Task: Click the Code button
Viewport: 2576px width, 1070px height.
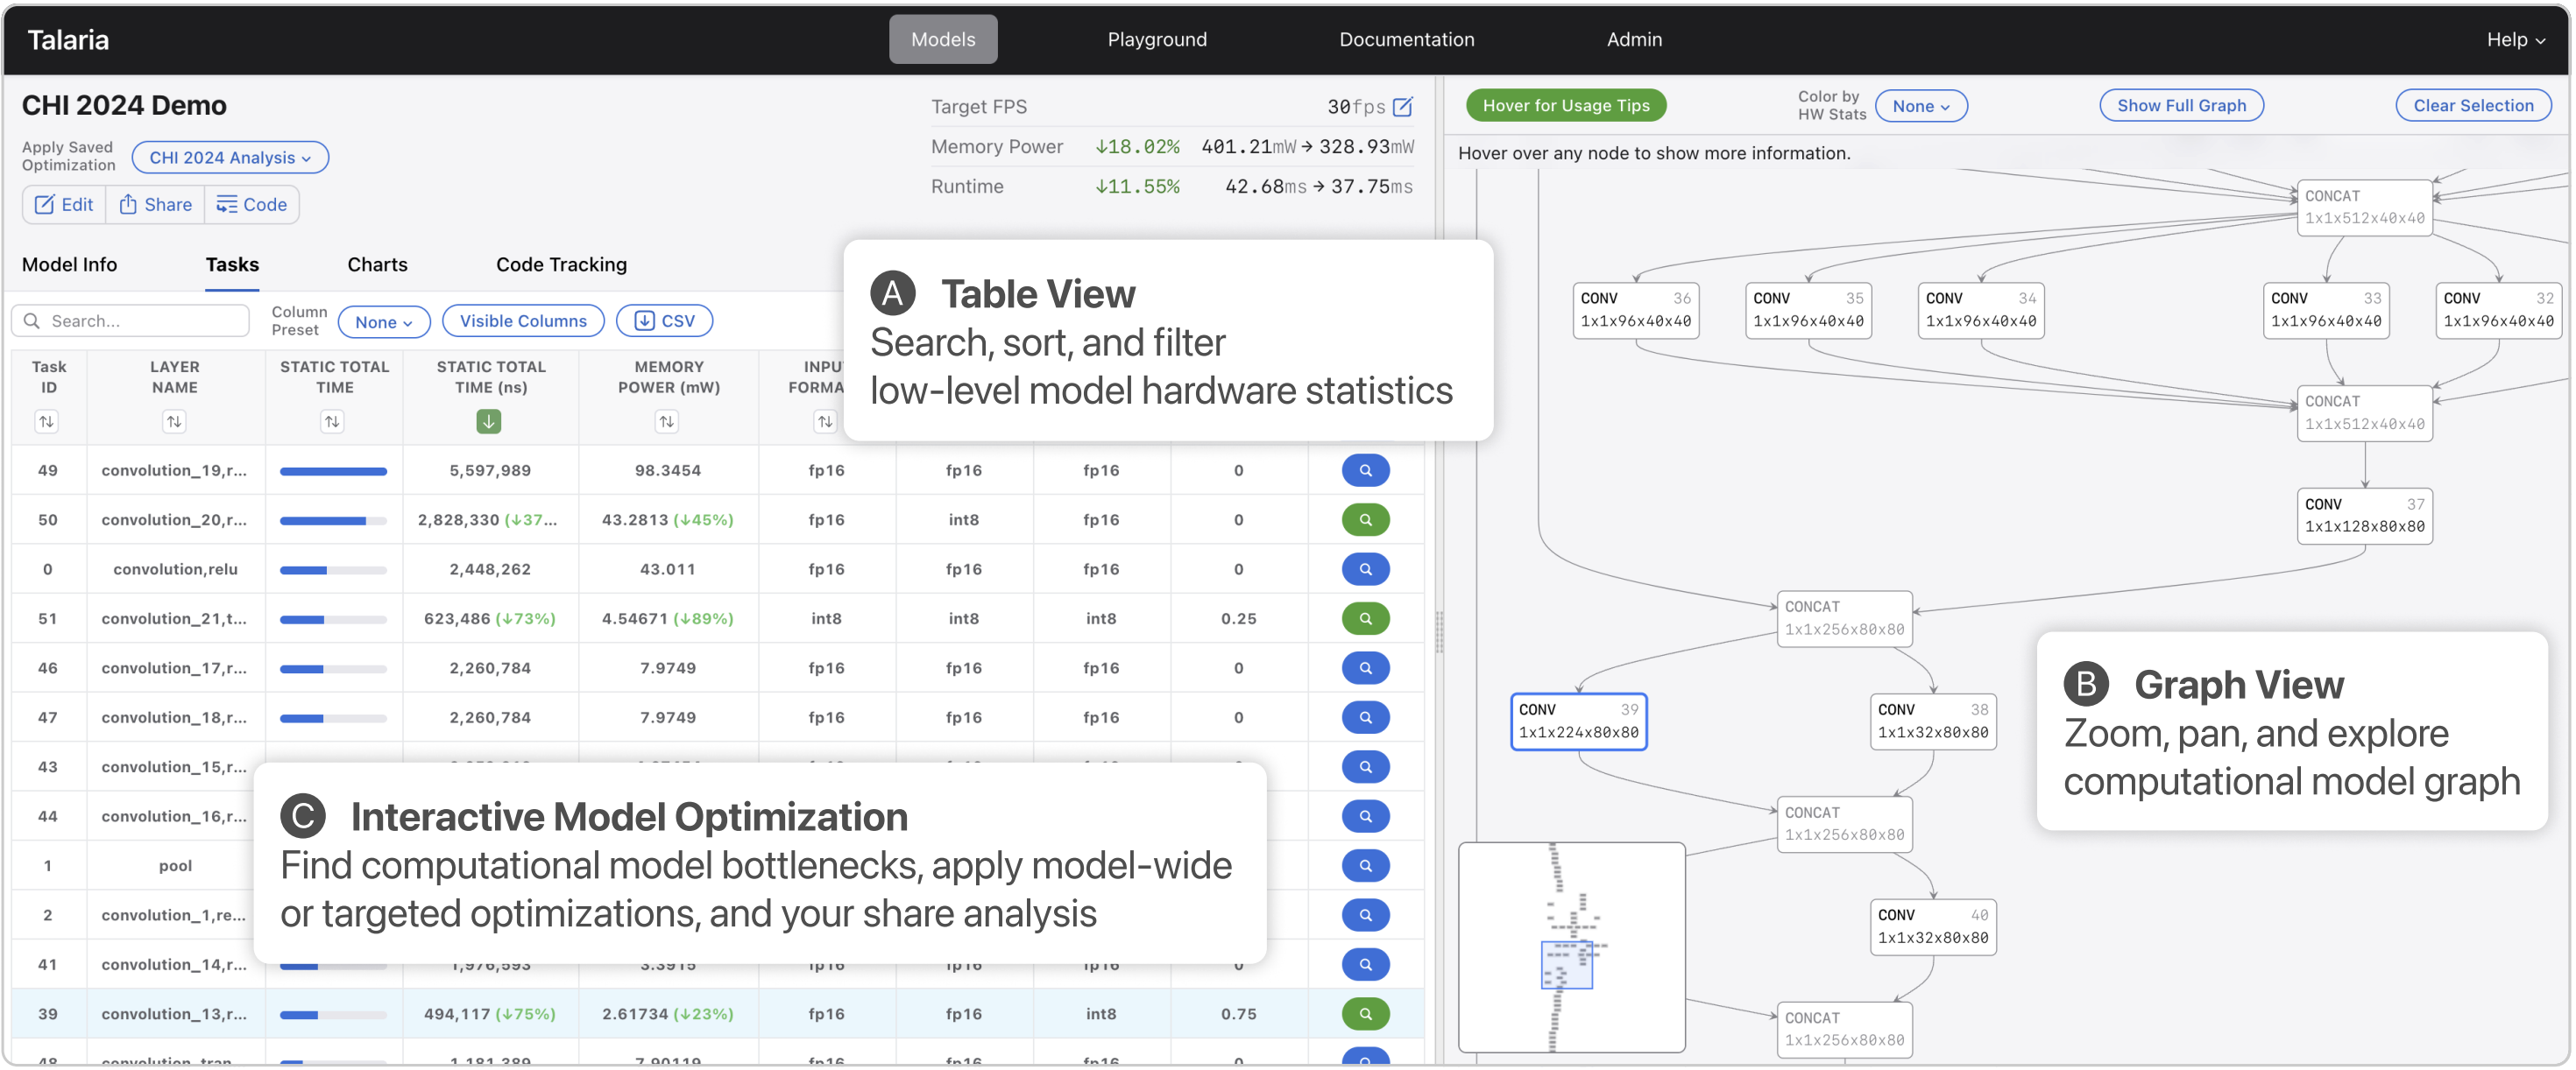Action: (x=252, y=205)
